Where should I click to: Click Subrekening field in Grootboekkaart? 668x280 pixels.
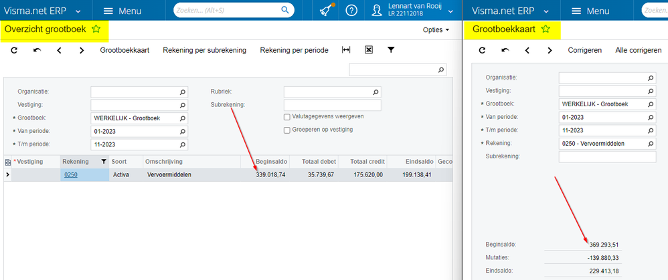[x=608, y=156]
